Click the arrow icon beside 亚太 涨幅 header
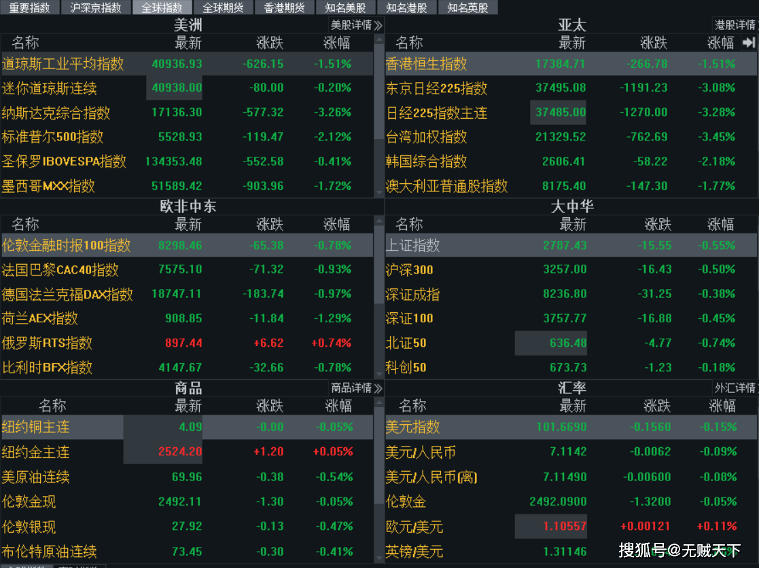Viewport: 759px width, 568px height. click(750, 42)
